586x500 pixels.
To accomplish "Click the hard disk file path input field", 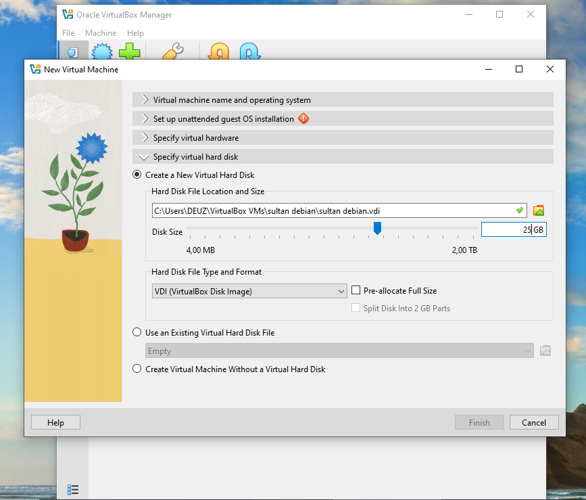I will (339, 210).
